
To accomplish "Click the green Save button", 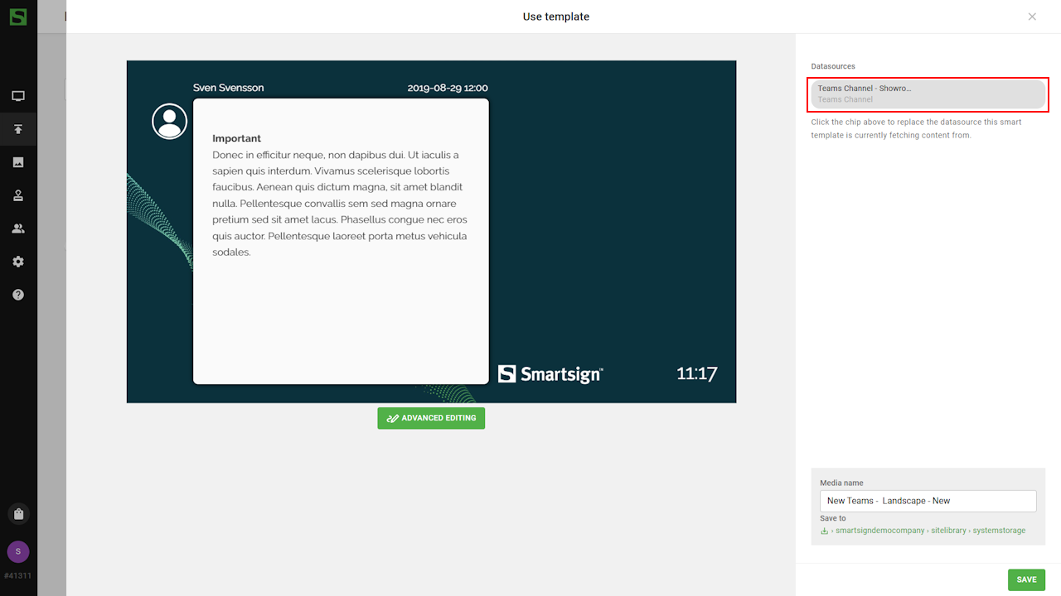I will pos(1026,579).
